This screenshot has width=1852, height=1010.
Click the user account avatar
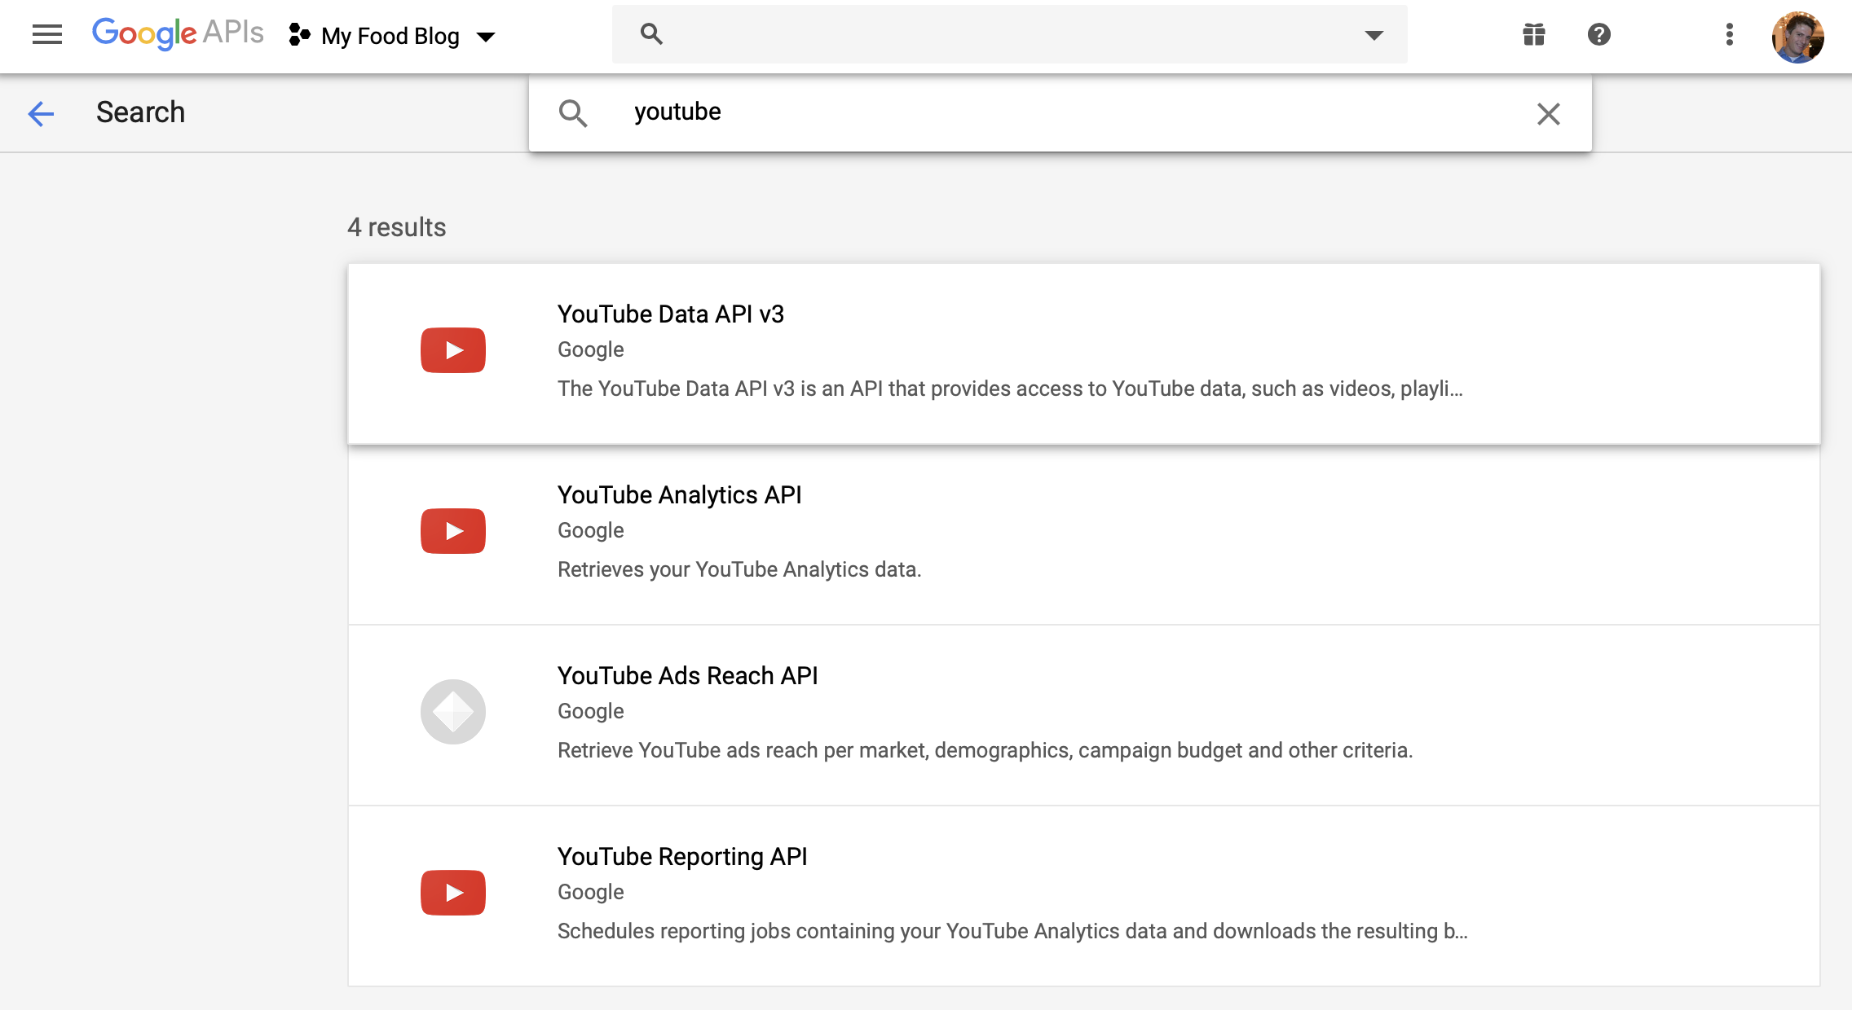point(1797,36)
